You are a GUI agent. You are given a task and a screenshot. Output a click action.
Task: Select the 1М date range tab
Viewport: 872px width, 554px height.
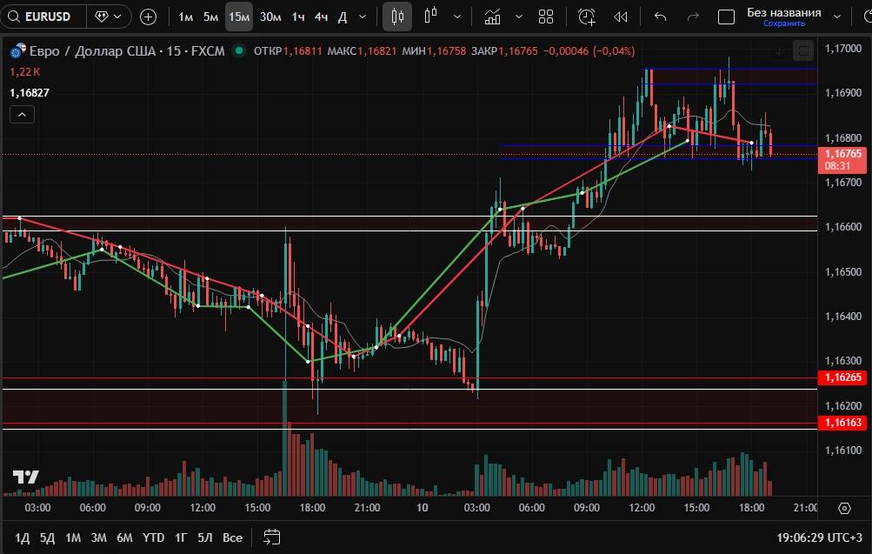pyautogui.click(x=73, y=537)
